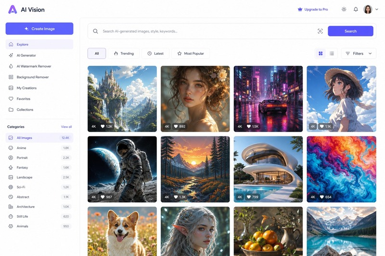Select the All filter tab
This screenshot has height=256, width=385.
[97, 53]
